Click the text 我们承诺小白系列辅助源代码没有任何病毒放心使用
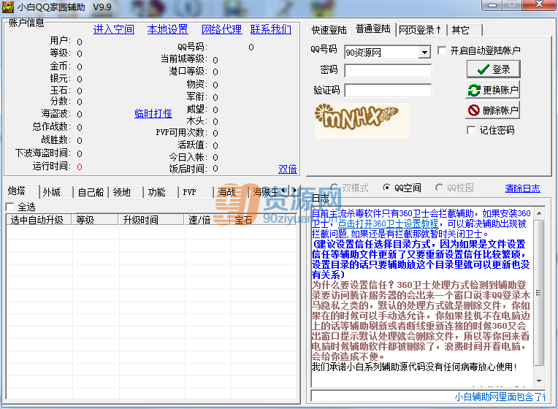The height and width of the screenshot is (409, 558). [414, 367]
